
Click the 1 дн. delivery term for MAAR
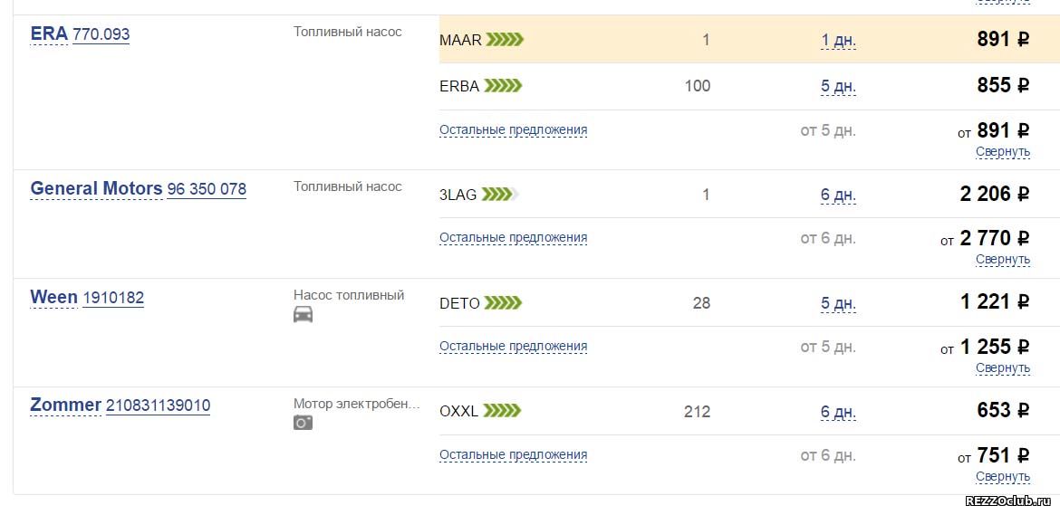[x=838, y=41]
